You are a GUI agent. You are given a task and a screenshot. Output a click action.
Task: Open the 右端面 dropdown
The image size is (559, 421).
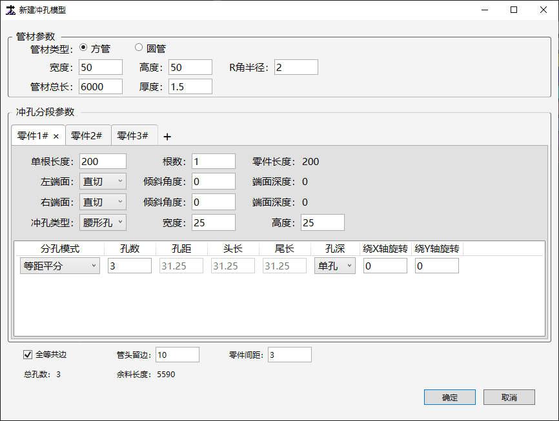tap(103, 202)
